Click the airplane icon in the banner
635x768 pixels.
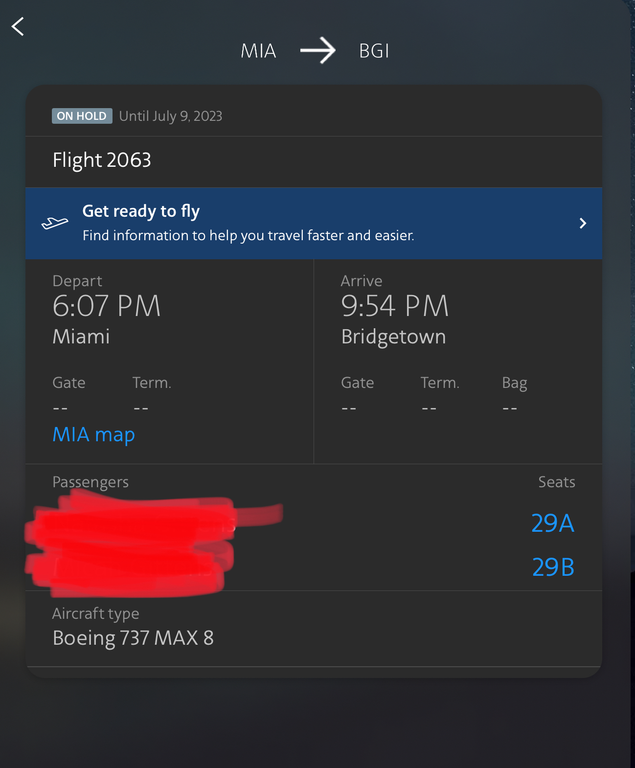[x=55, y=223]
